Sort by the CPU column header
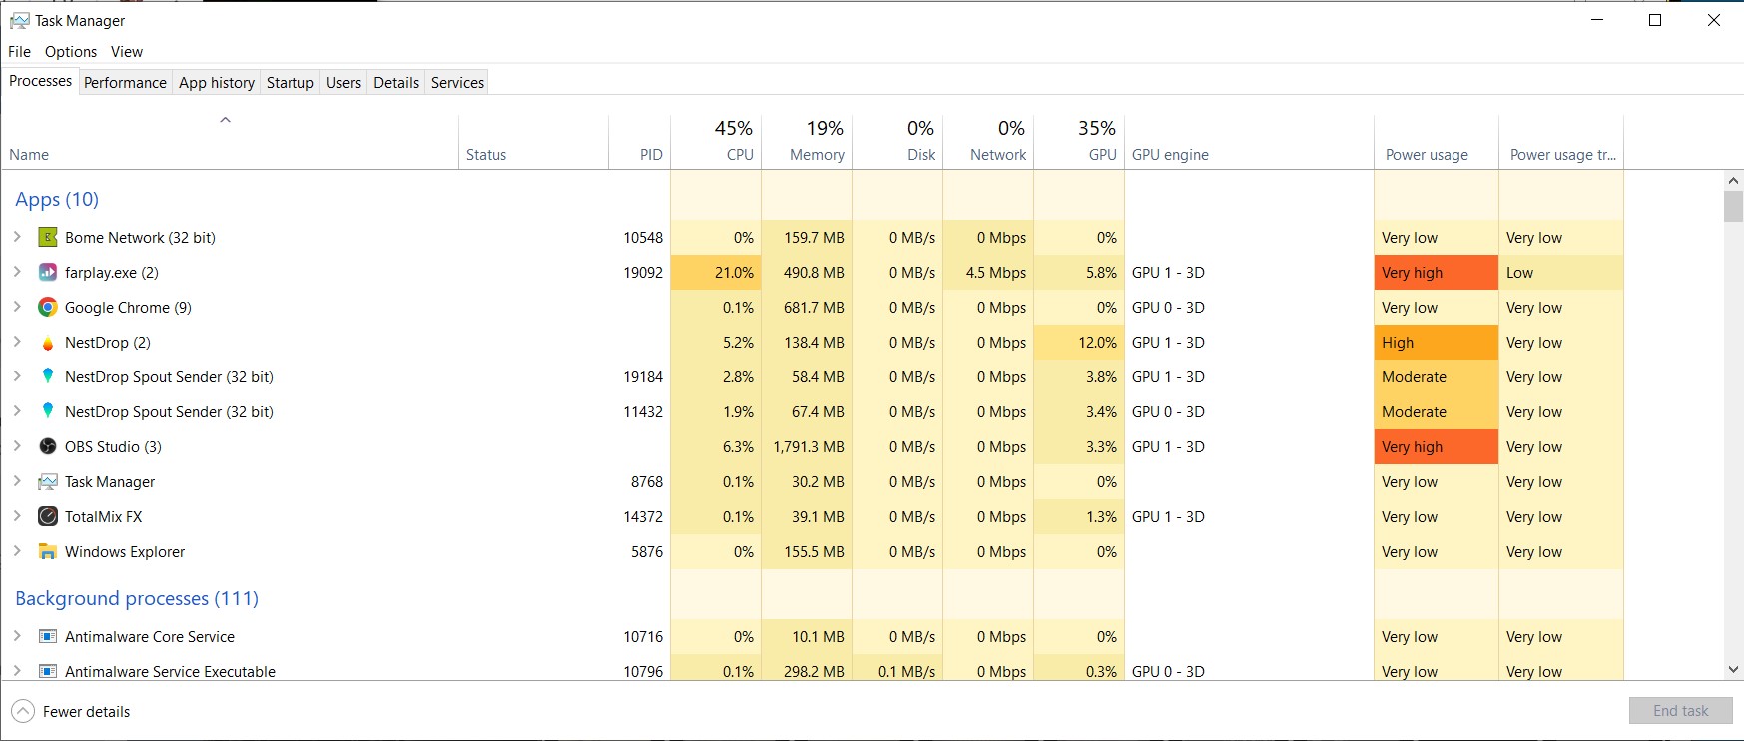 (x=716, y=142)
